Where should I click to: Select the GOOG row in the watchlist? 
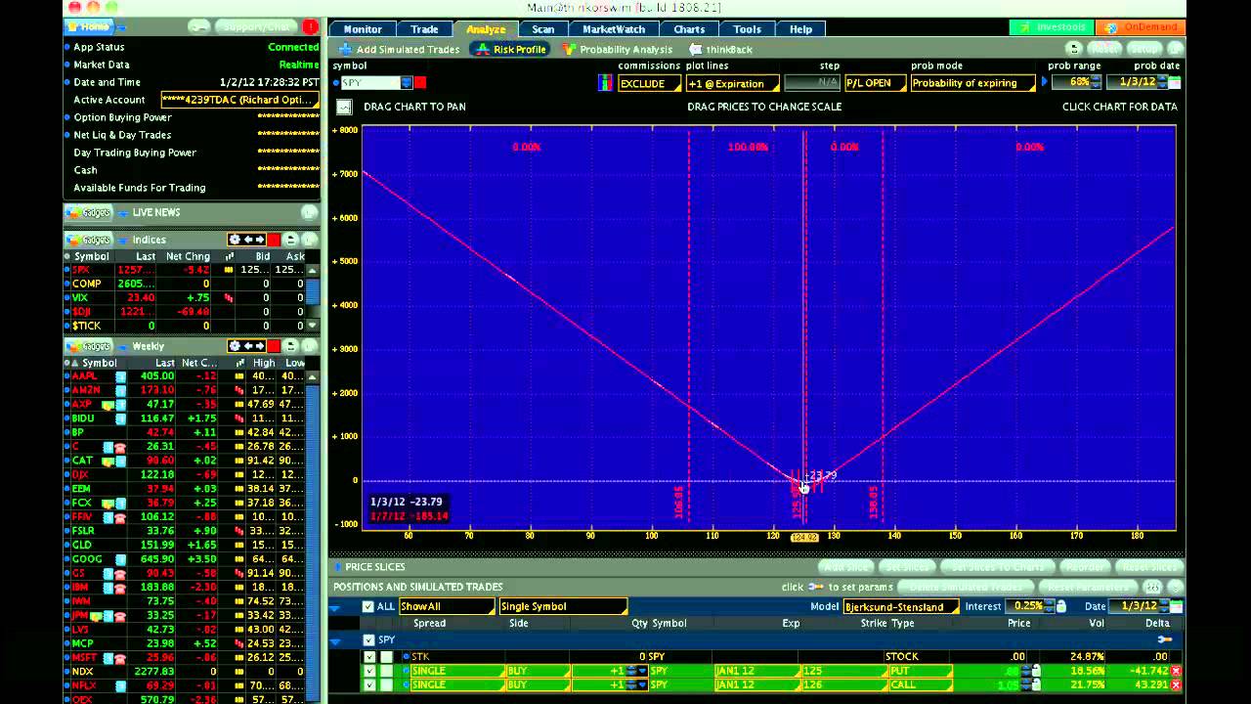point(186,559)
